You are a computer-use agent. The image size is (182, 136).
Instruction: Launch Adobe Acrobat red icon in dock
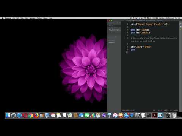pos(155,115)
